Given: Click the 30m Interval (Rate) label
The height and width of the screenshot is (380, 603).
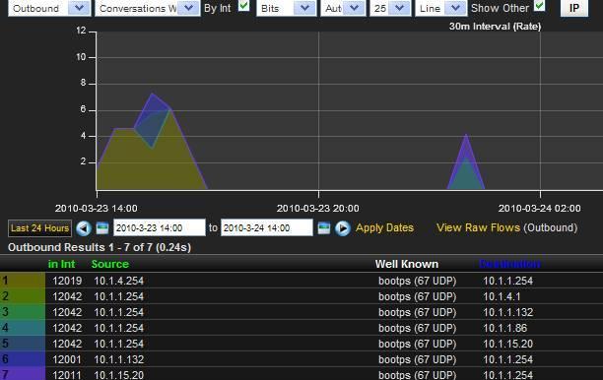Looking at the screenshot, I should (495, 27).
